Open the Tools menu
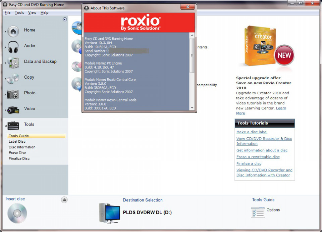Image resolution: width=322 pixels, height=232 pixels. 19,12
